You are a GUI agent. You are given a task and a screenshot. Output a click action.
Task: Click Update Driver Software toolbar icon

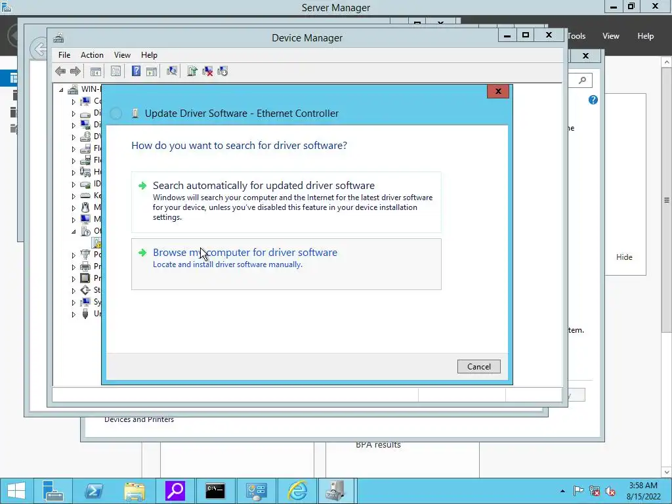[192, 71]
